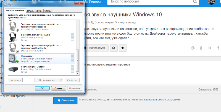Viewport: 221px width, 112px height.
Task: Click the device list scrollbar thumb
Action: (78, 60)
